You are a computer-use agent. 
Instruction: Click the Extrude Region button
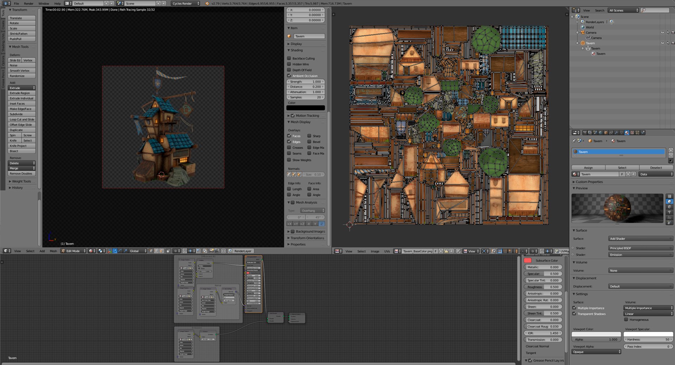21,93
